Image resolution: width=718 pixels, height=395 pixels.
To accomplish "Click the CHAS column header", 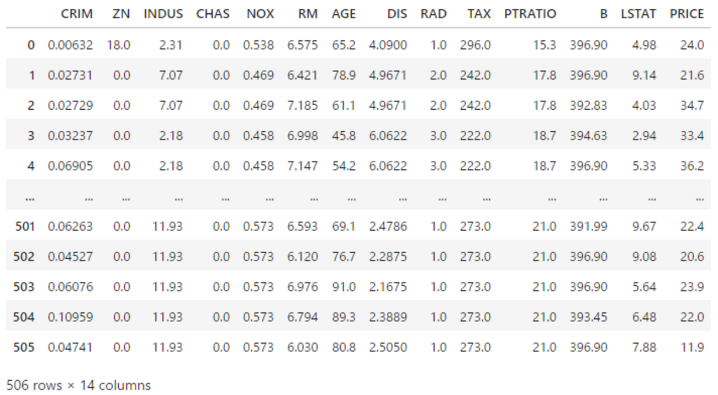I will [x=213, y=14].
